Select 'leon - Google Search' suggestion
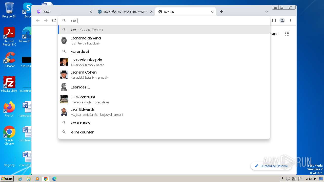The image size is (324, 182). pyautogui.click(x=164, y=30)
